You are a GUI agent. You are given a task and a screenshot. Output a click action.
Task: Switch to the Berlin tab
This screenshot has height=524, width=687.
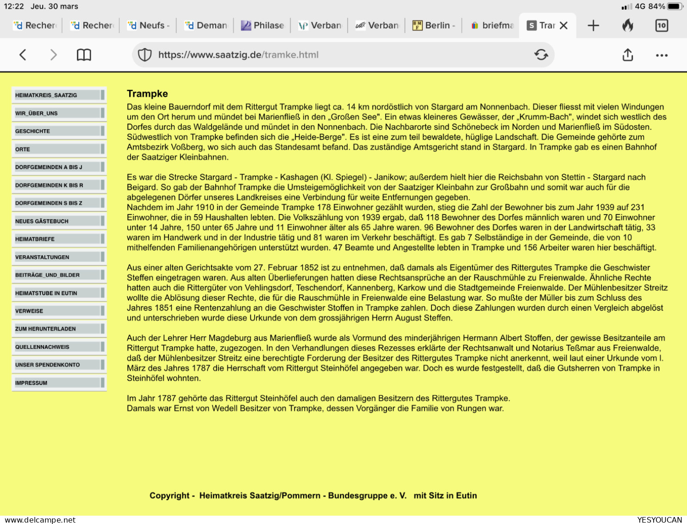click(434, 25)
